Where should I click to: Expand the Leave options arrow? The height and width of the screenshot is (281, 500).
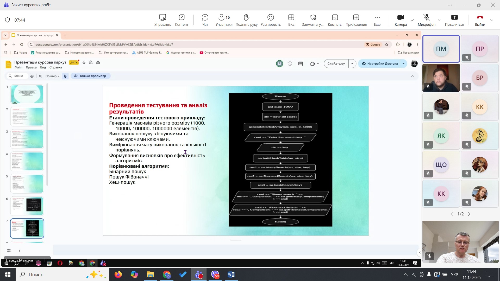492,20
